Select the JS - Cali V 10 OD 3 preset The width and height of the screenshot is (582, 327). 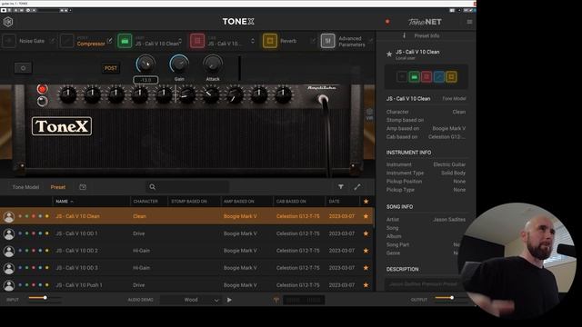coord(186,268)
